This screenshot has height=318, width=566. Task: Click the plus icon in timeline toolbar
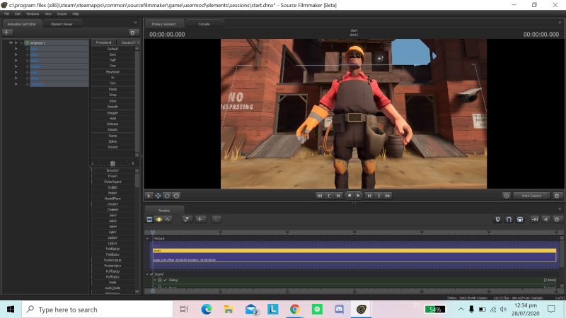[200, 219]
